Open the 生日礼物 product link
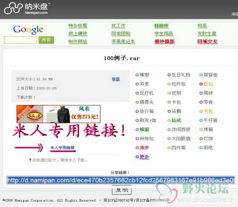 tap(181, 75)
